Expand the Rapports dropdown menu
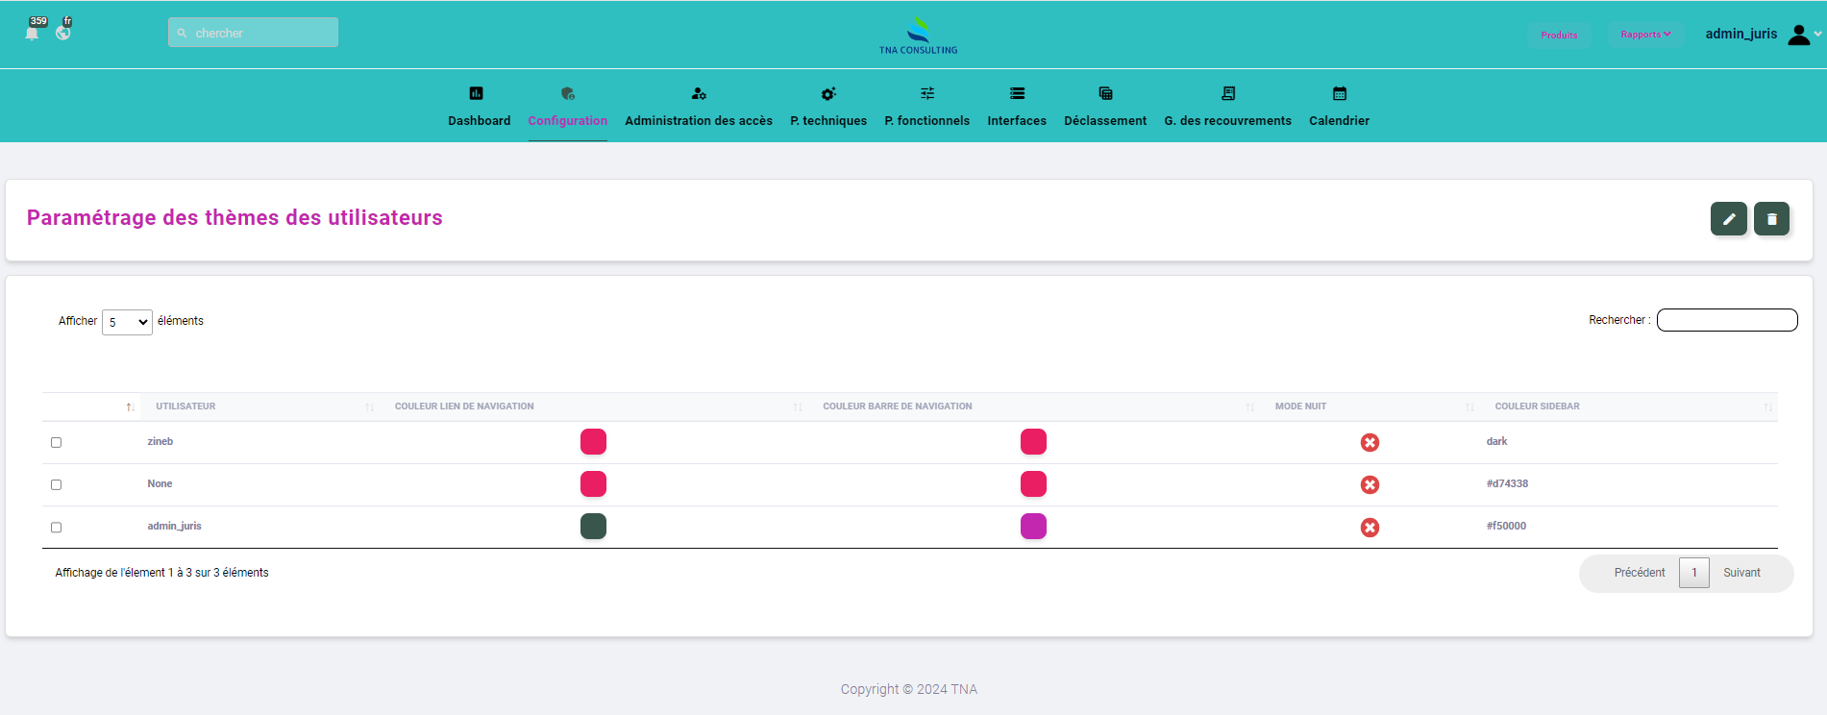This screenshot has width=1827, height=715. [1645, 35]
